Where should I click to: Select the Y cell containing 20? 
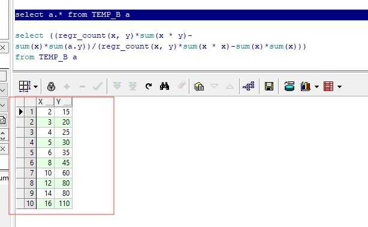pos(63,122)
